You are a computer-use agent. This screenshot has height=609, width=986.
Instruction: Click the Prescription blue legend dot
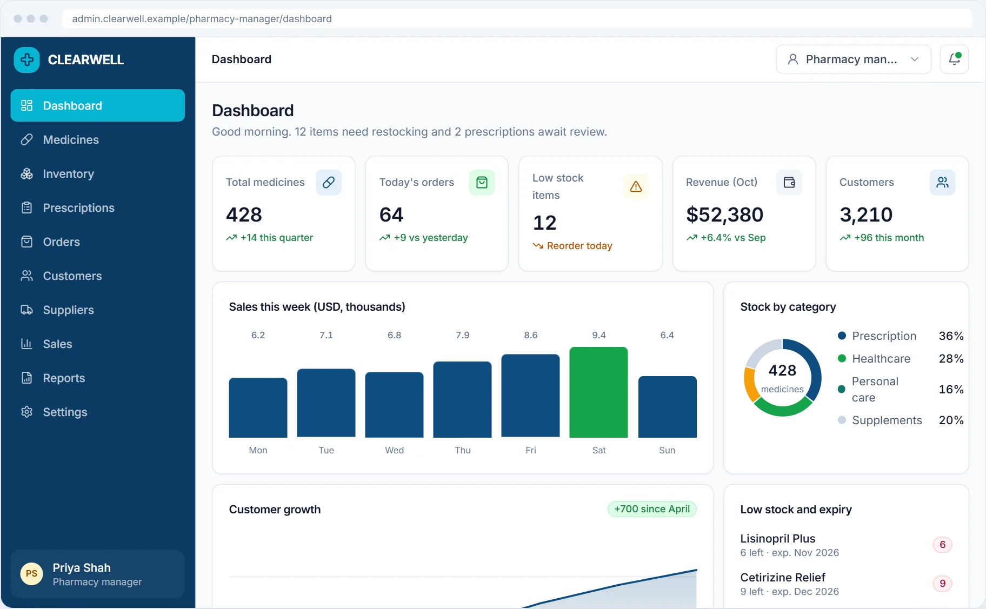(842, 336)
